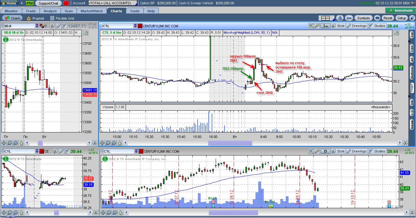Open the Studies menu on the CTL daily chart
The image size is (416, 218).
coord(377,151)
